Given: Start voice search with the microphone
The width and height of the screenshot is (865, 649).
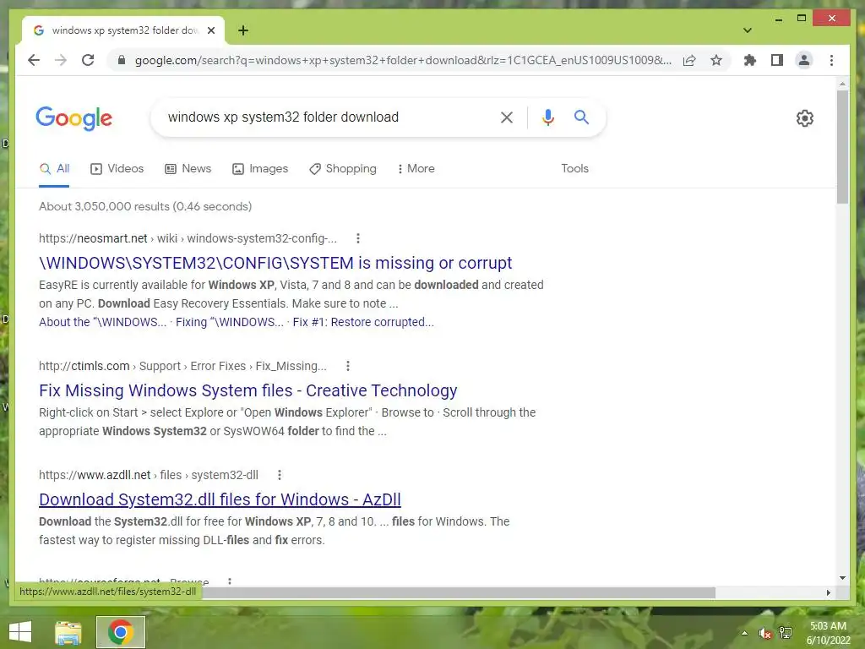Looking at the screenshot, I should pos(547,117).
